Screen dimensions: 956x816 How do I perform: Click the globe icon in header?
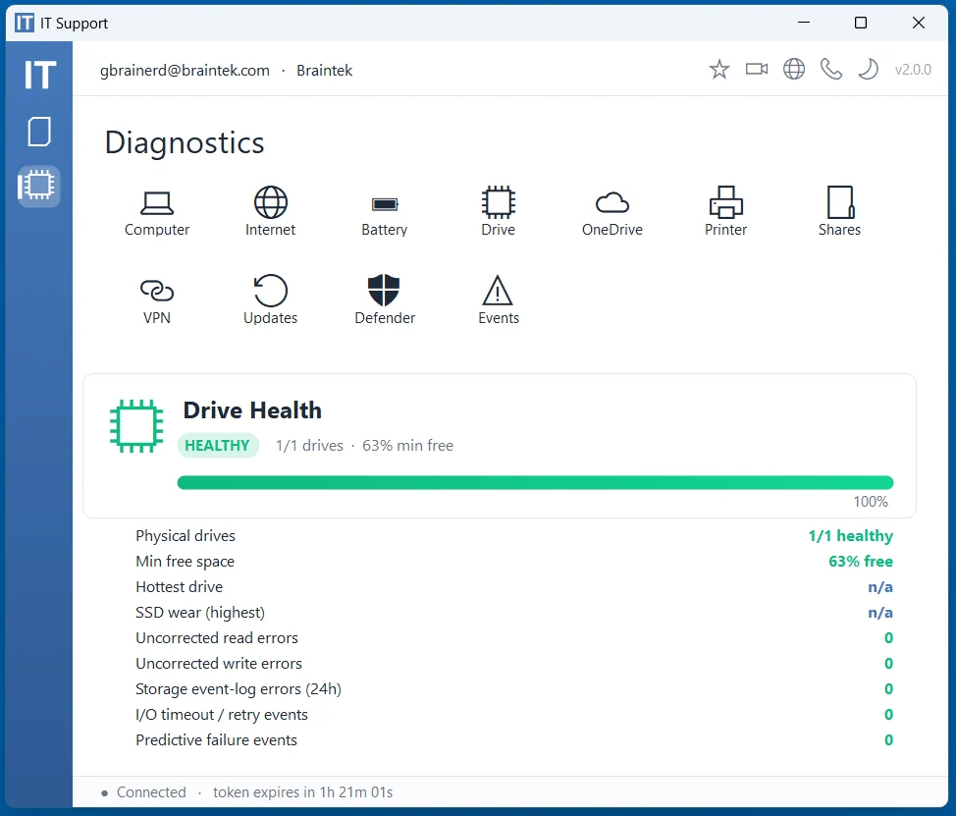(794, 70)
